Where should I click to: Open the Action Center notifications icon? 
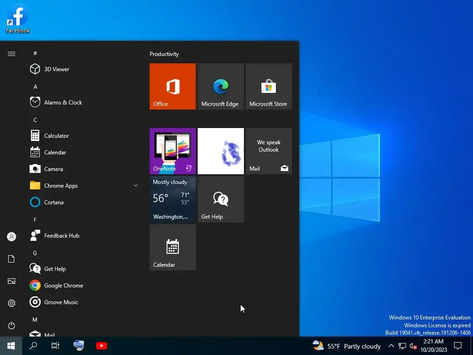pos(458,346)
